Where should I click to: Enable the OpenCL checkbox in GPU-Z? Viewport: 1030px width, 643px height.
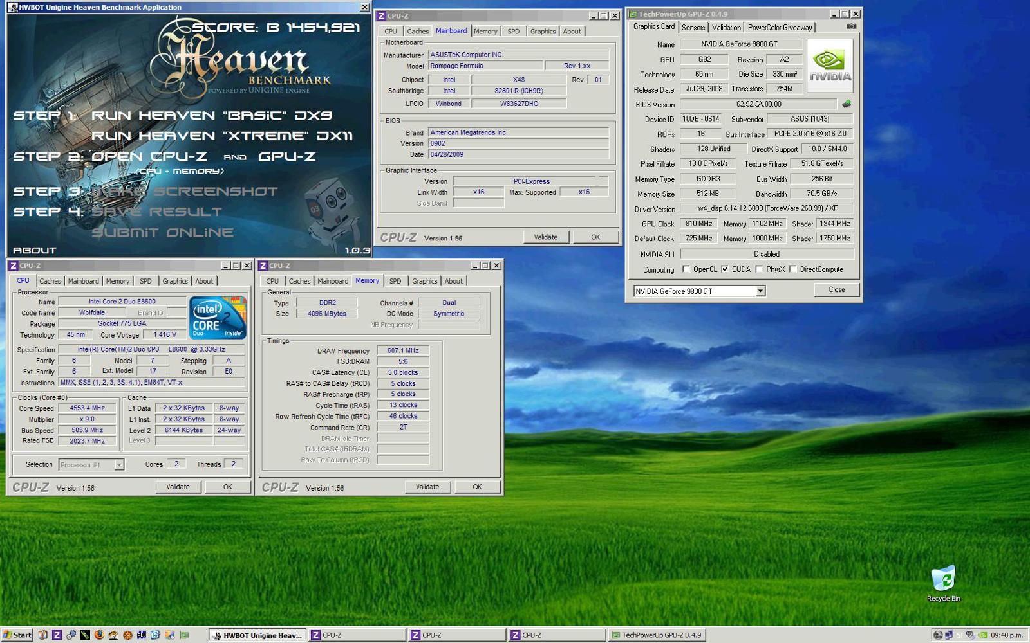click(x=686, y=269)
